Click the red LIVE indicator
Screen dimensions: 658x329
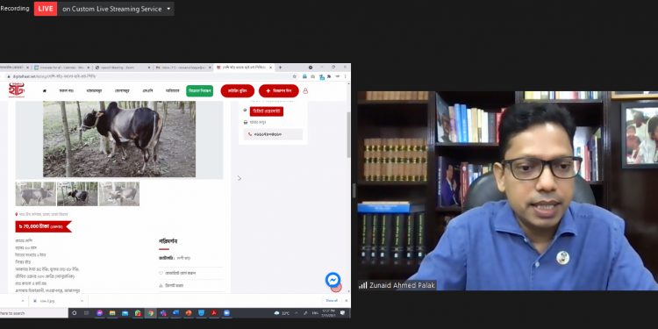(x=46, y=9)
